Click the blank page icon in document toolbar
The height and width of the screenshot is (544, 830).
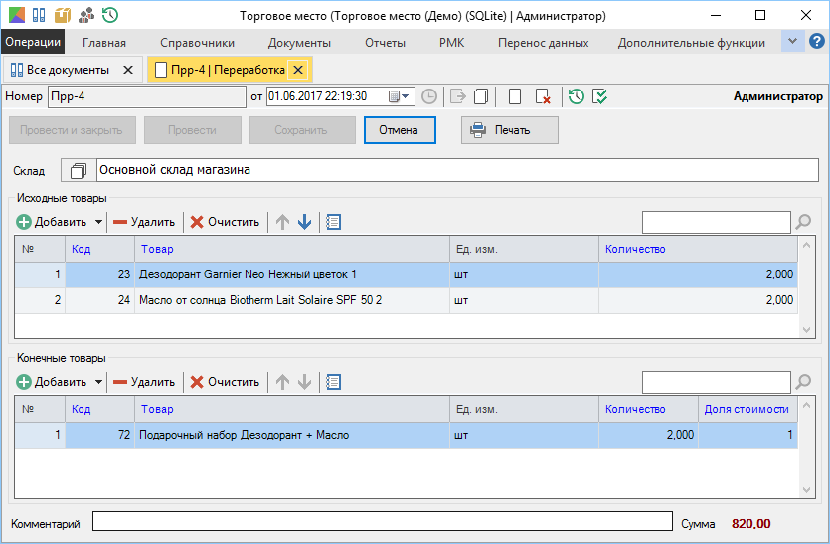pos(515,96)
